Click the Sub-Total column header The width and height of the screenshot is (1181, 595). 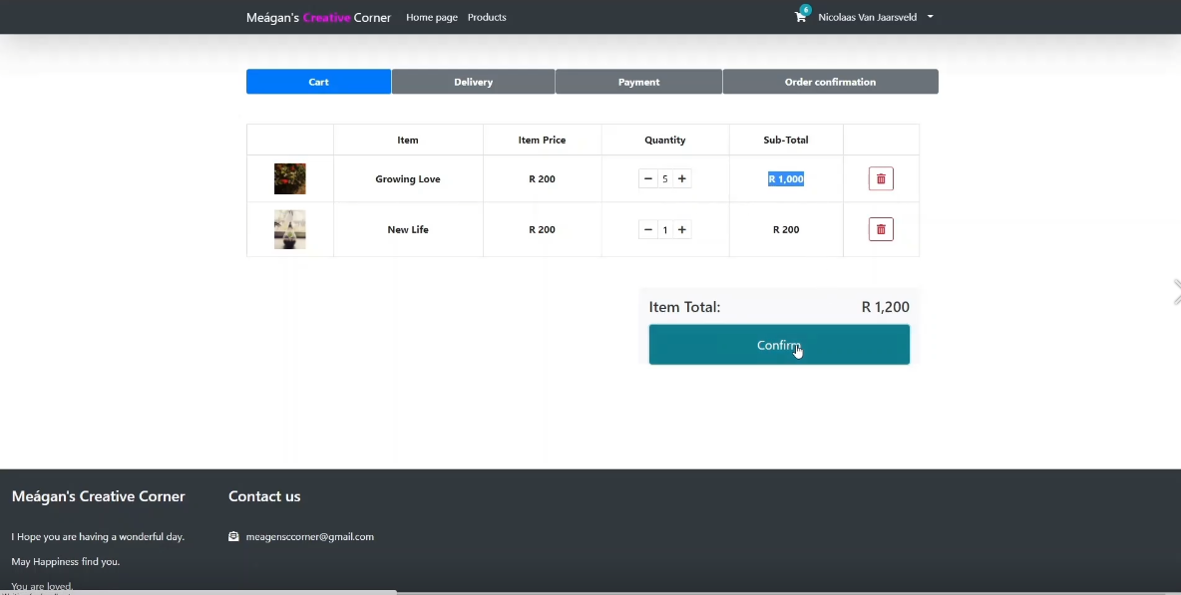tap(786, 140)
